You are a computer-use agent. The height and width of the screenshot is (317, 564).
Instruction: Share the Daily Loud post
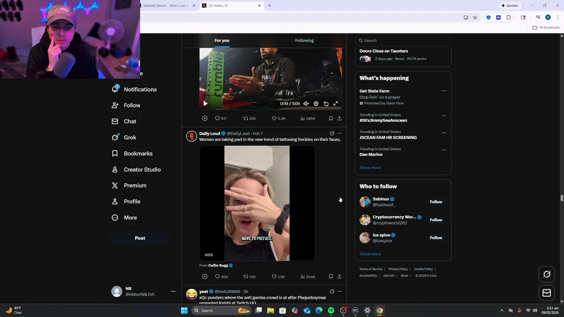click(339, 276)
